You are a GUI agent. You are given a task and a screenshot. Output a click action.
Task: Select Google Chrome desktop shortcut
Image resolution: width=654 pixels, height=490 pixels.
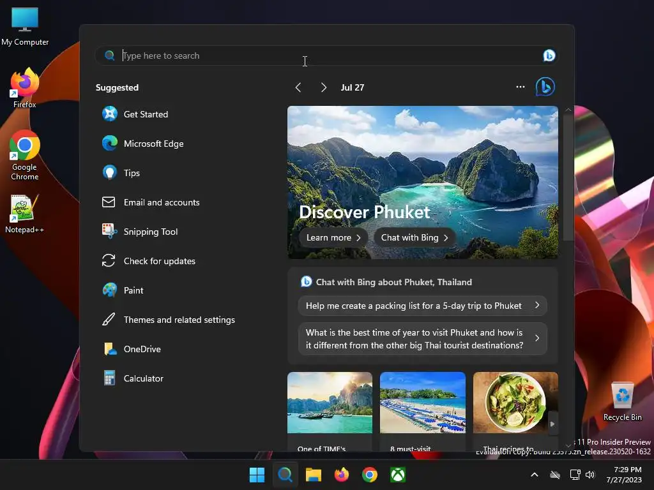click(x=25, y=155)
